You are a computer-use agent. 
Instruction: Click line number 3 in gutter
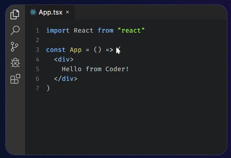[x=38, y=50]
